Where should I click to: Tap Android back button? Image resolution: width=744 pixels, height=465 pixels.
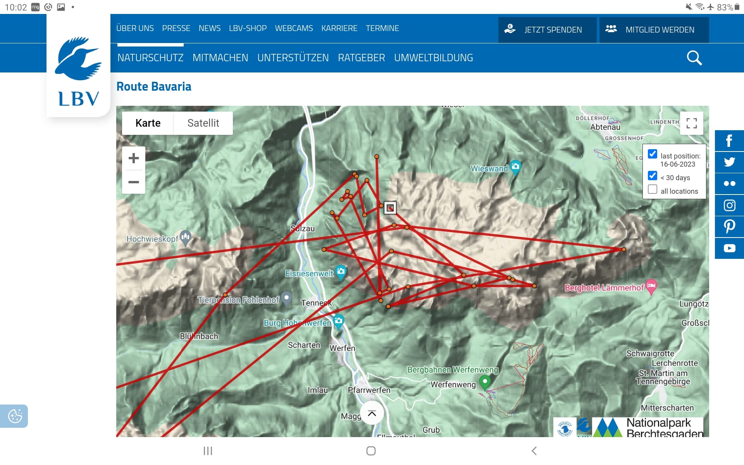[x=534, y=451]
